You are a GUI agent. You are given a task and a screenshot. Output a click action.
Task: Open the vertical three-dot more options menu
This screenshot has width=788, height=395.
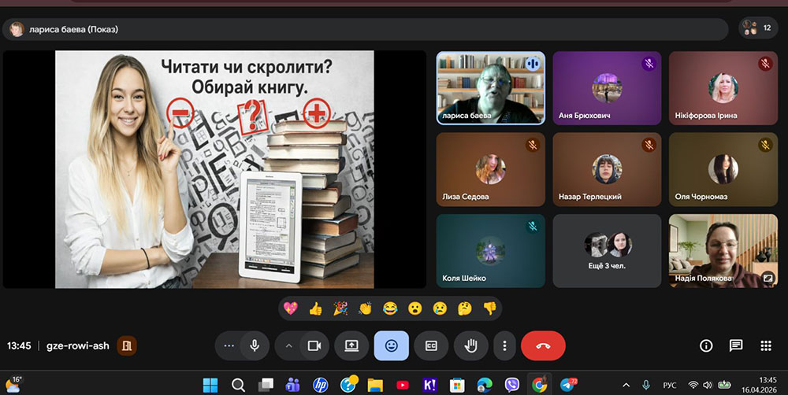coord(504,345)
